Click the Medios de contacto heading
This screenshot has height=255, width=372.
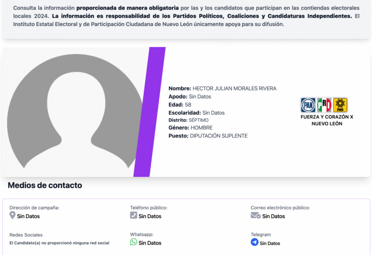45,185
